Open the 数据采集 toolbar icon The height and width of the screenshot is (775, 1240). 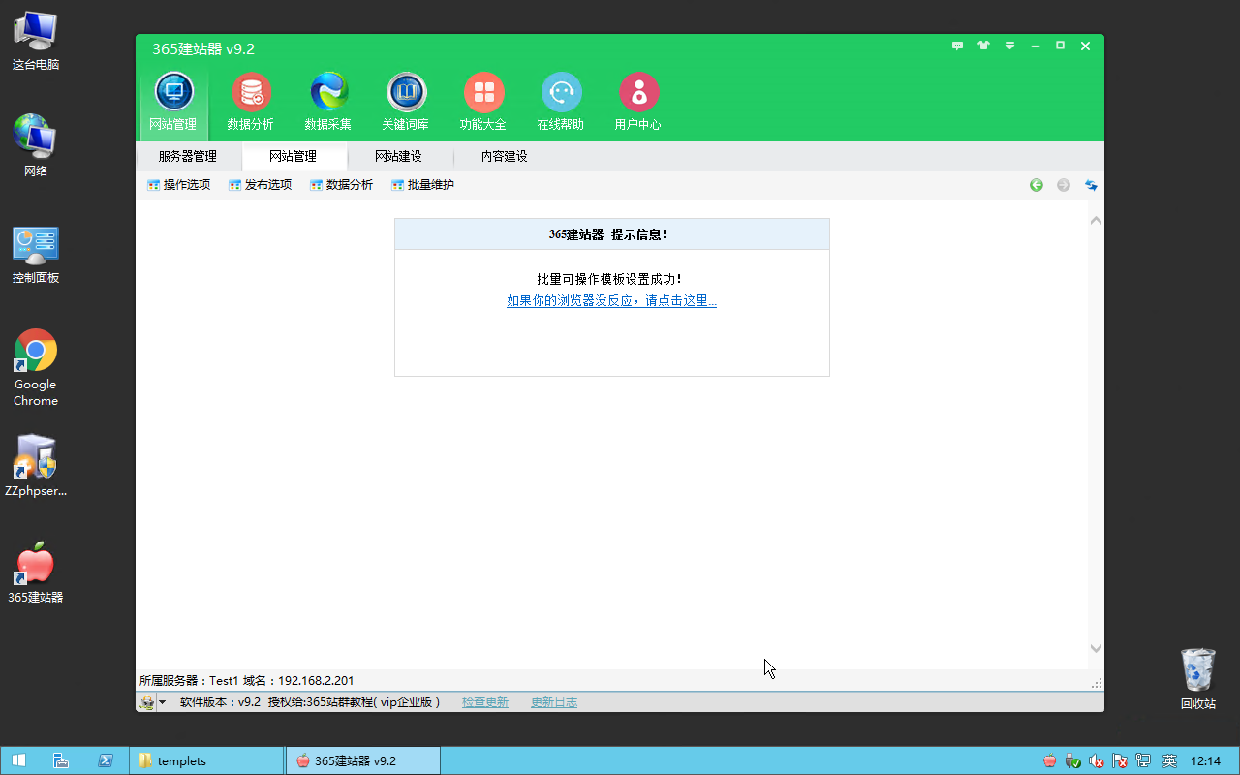pos(328,102)
